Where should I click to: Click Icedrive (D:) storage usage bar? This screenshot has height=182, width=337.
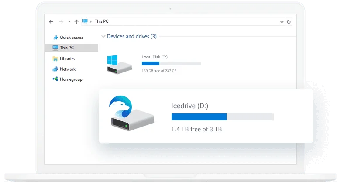point(223,117)
